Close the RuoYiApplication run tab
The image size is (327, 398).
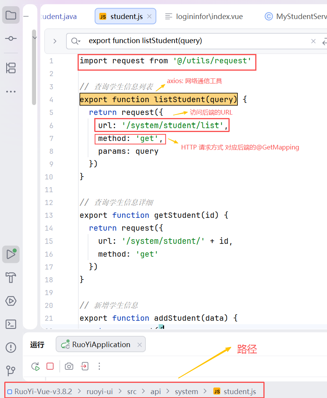tap(139, 345)
